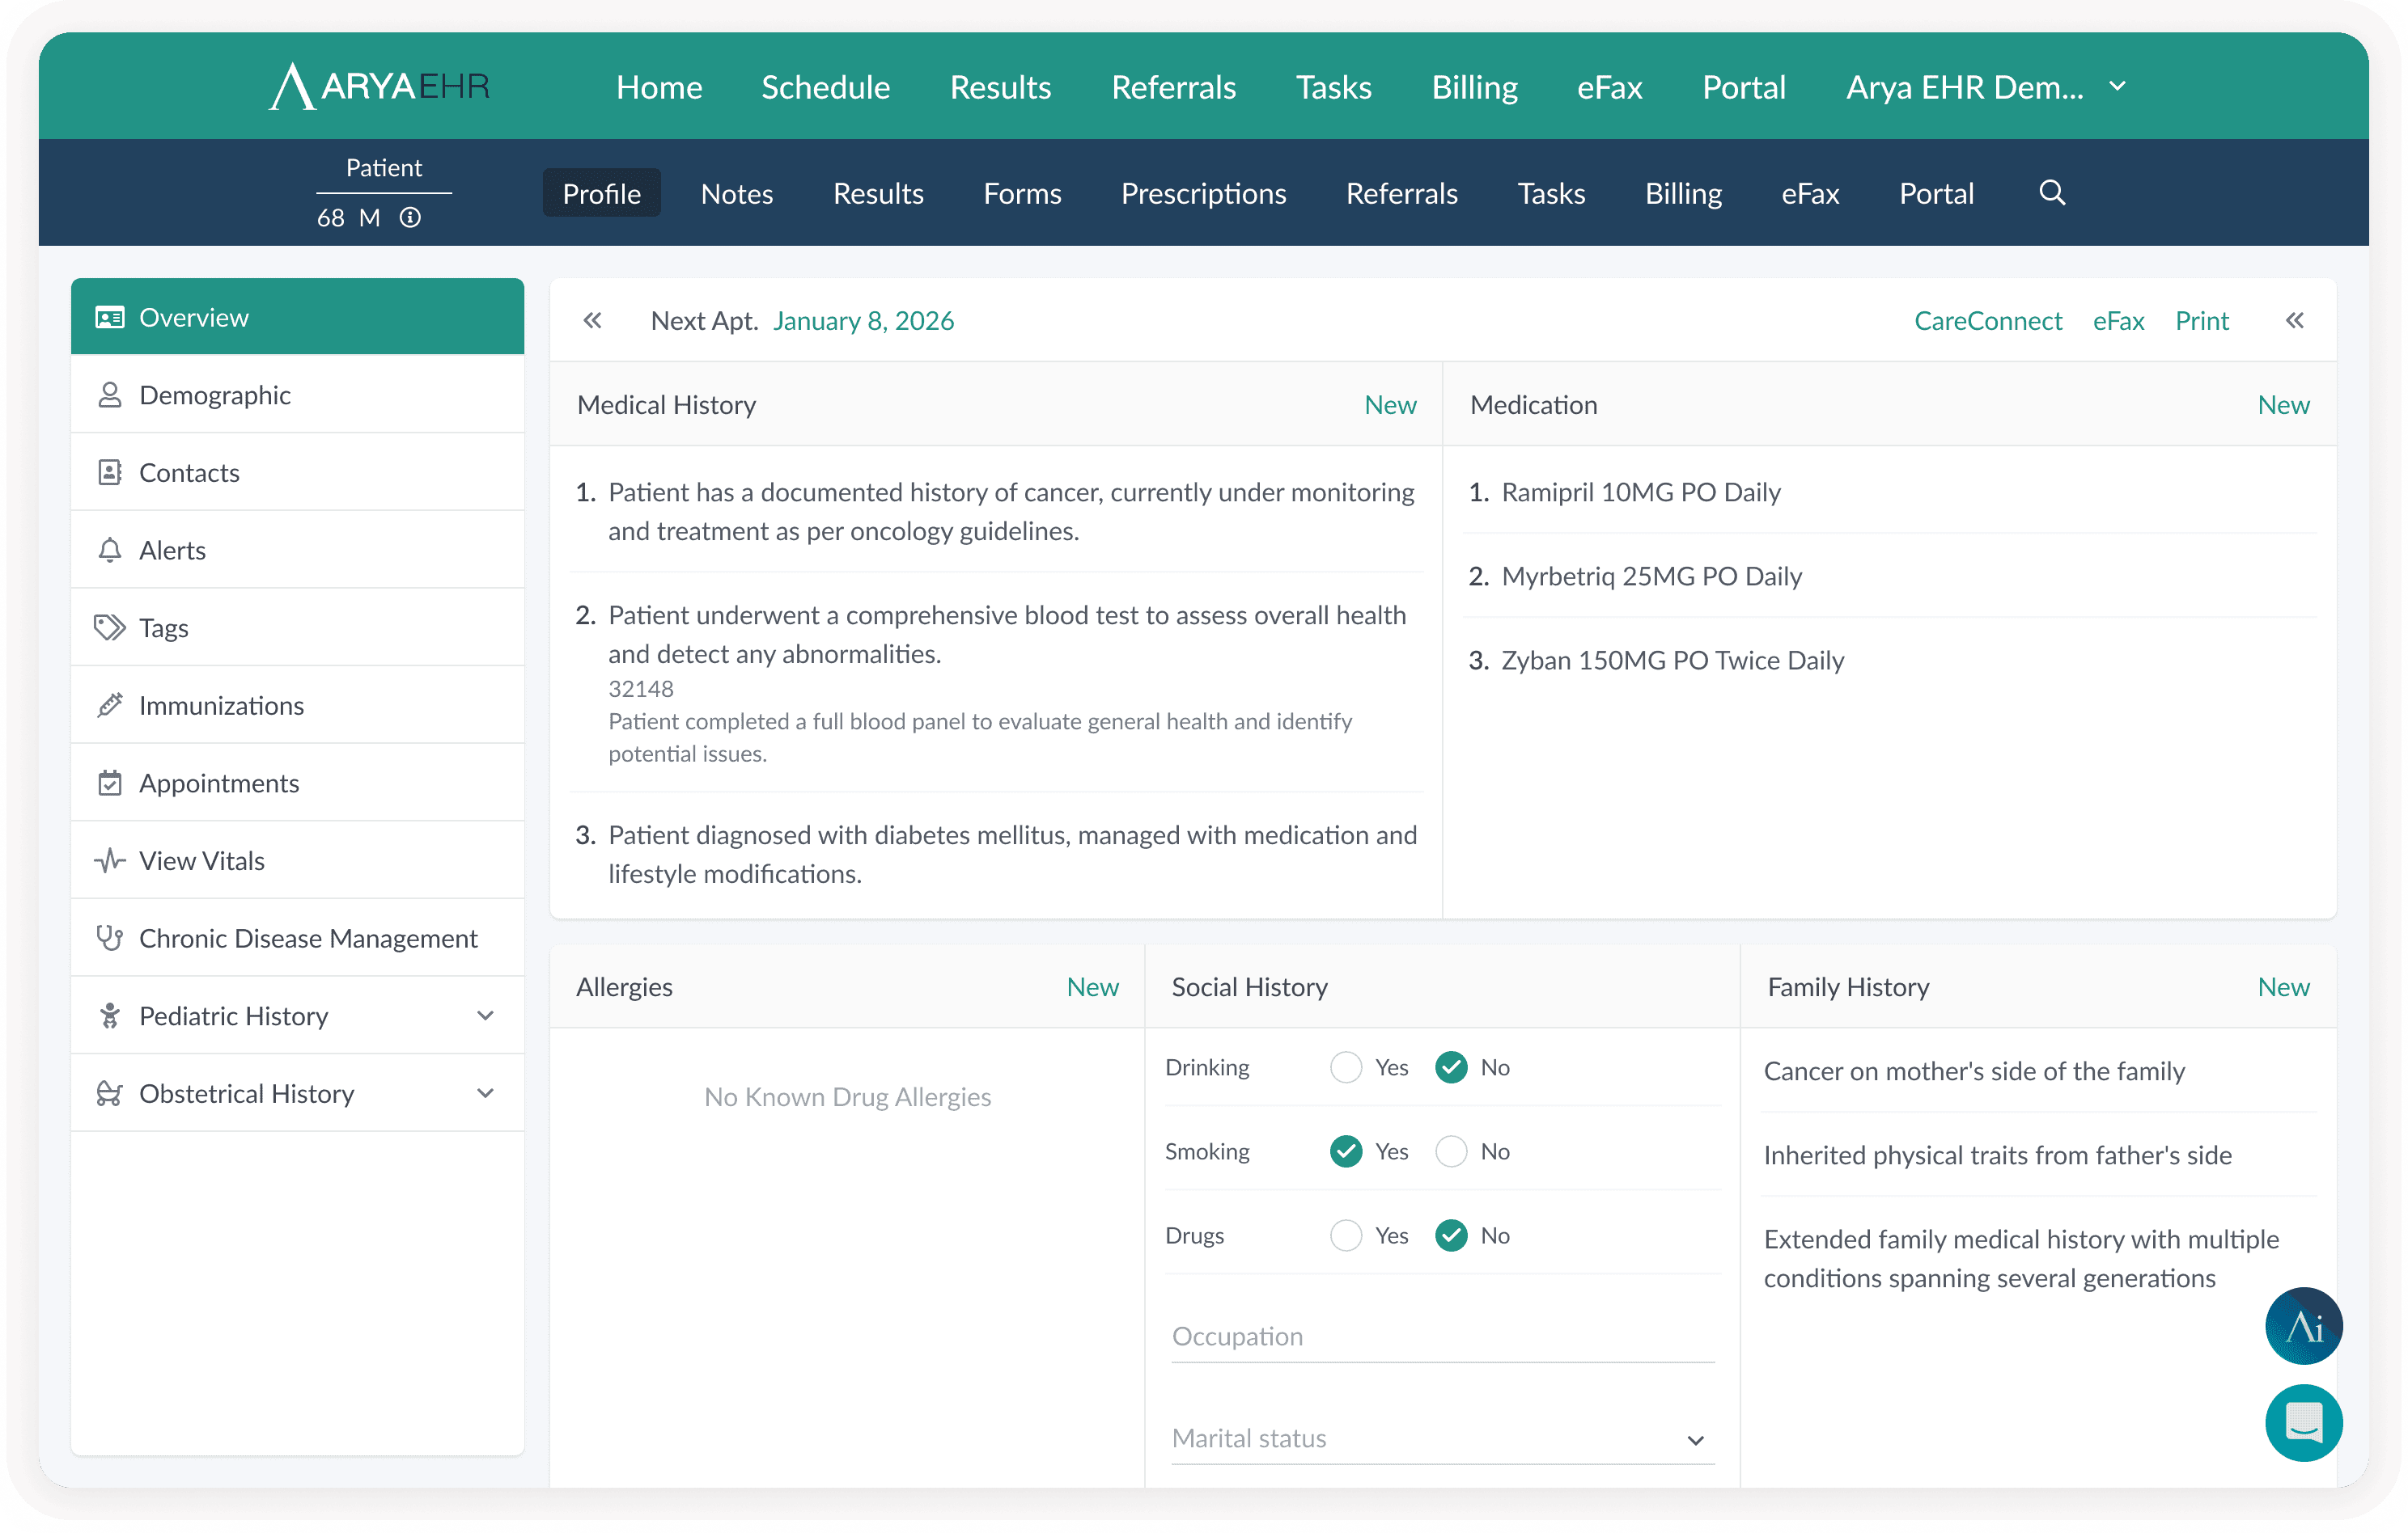This screenshot has height=1533, width=2408.
Task: Open patient Tasks tab
Action: (x=1550, y=193)
